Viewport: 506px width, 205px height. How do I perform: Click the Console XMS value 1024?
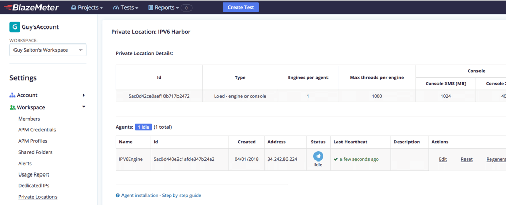click(x=446, y=96)
